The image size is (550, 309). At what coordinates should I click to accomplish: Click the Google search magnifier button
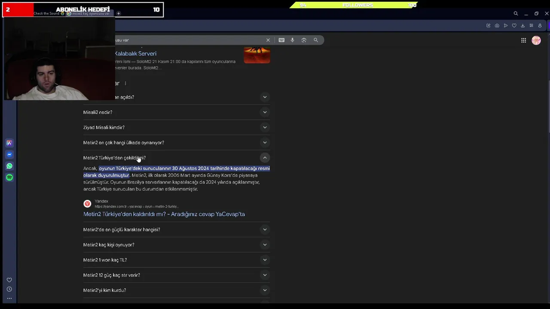pos(316,40)
